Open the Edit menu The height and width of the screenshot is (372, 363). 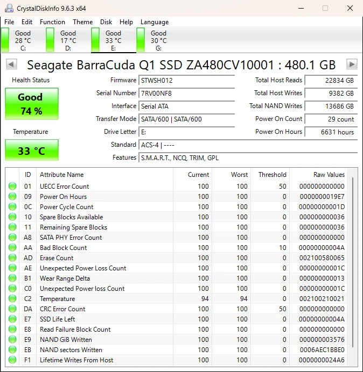click(x=27, y=22)
